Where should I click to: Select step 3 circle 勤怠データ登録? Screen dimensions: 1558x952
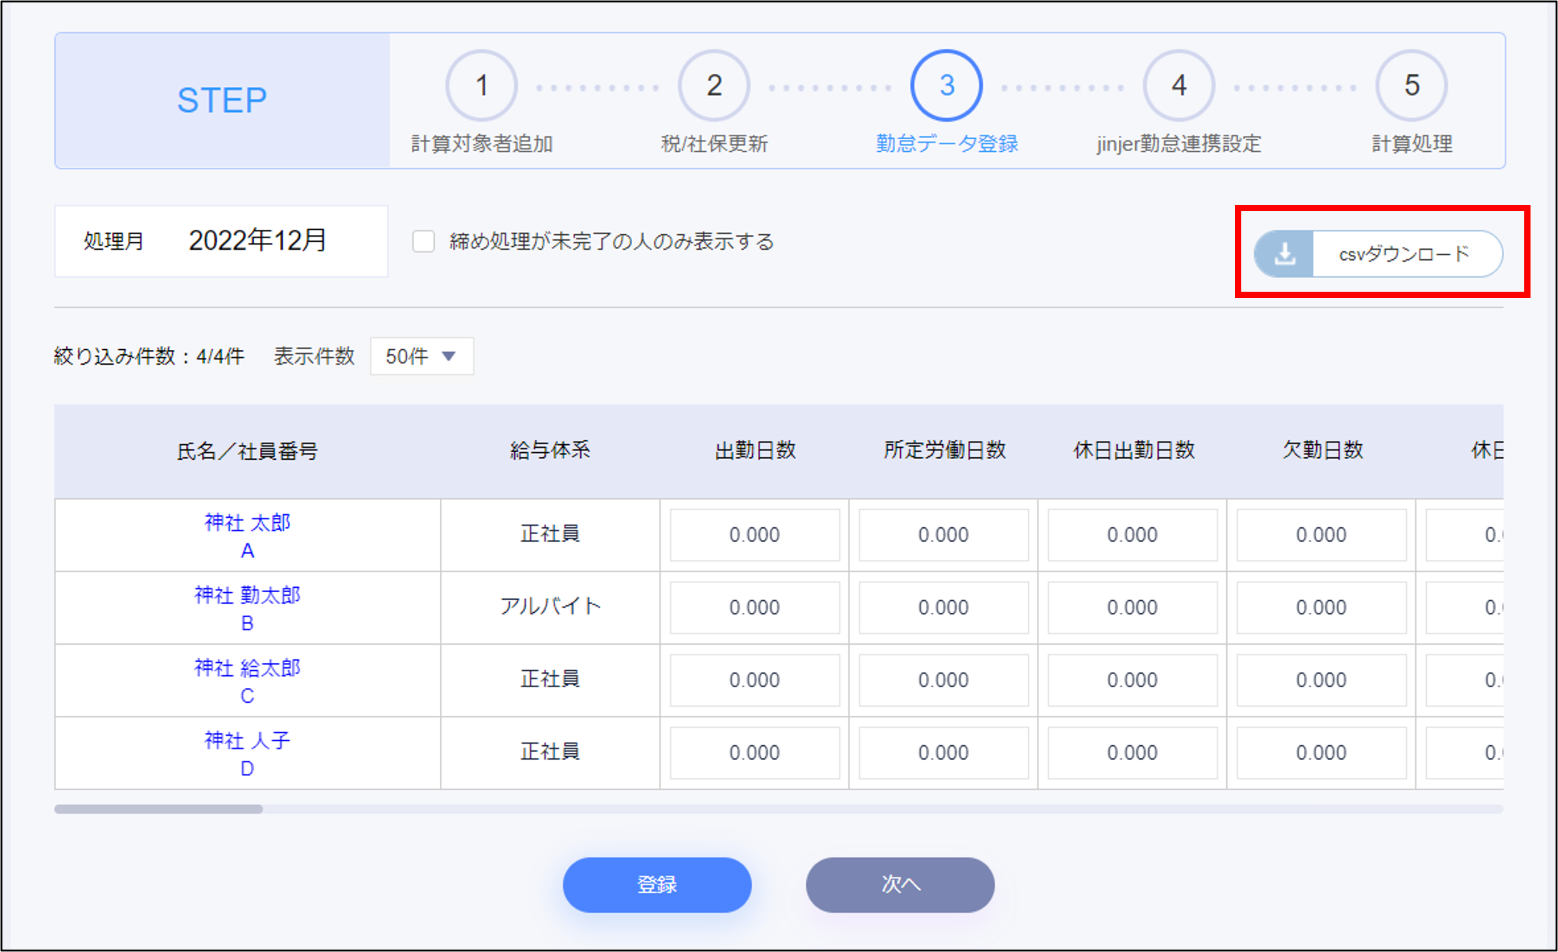click(x=946, y=86)
